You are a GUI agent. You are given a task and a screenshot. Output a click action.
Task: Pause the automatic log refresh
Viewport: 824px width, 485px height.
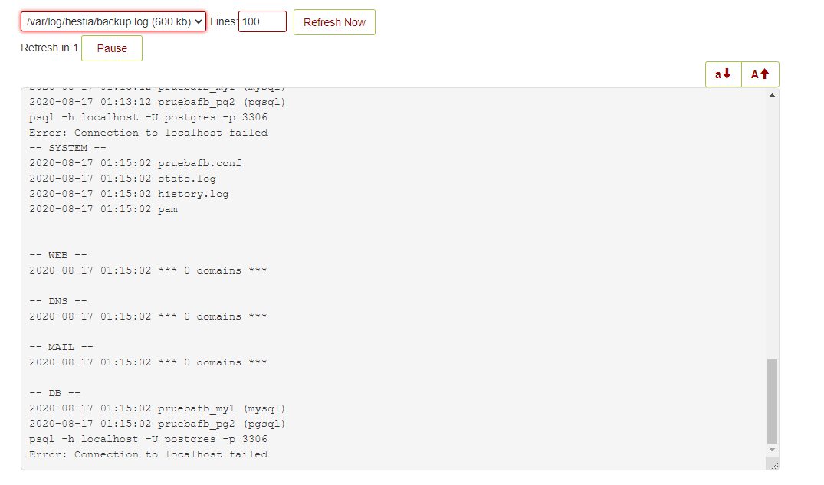pos(111,48)
